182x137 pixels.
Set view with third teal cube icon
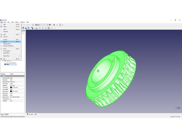29,28
